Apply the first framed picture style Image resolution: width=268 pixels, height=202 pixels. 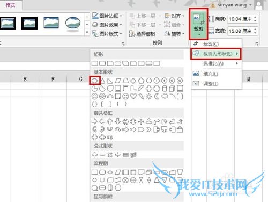[8, 23]
